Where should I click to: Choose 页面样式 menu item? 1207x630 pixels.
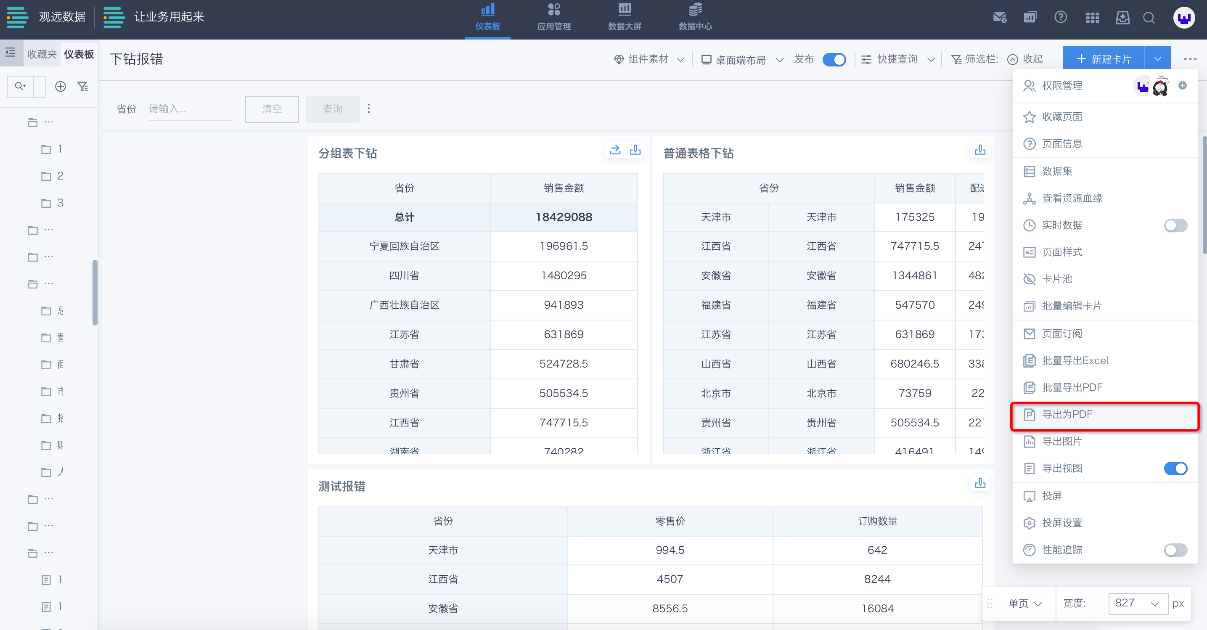point(1105,252)
